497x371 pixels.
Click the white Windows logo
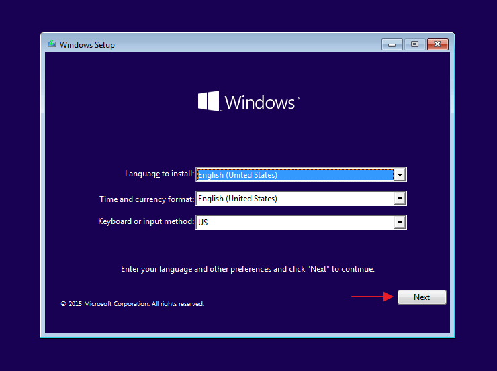[209, 101]
